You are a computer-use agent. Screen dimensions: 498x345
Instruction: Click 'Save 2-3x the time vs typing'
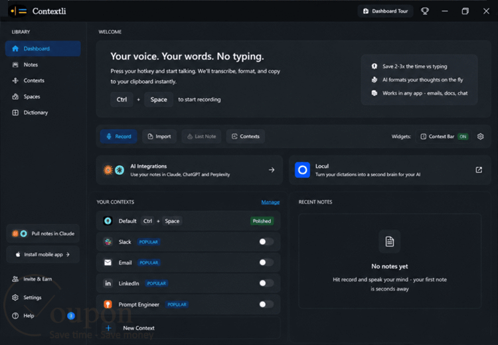(414, 66)
